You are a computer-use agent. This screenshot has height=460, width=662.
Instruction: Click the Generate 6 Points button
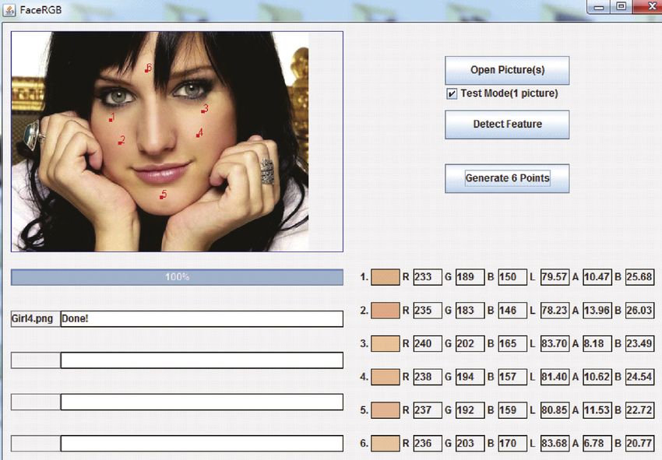507,178
